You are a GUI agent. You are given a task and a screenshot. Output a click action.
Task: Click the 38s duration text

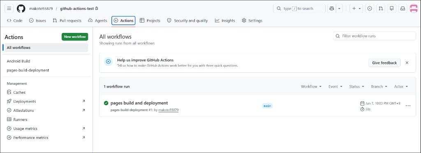tap(368, 109)
